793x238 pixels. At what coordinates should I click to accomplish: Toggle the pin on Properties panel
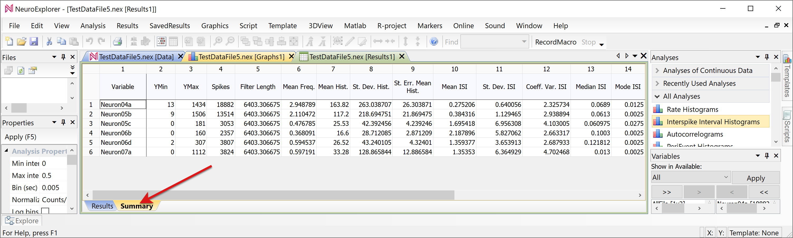click(x=63, y=122)
